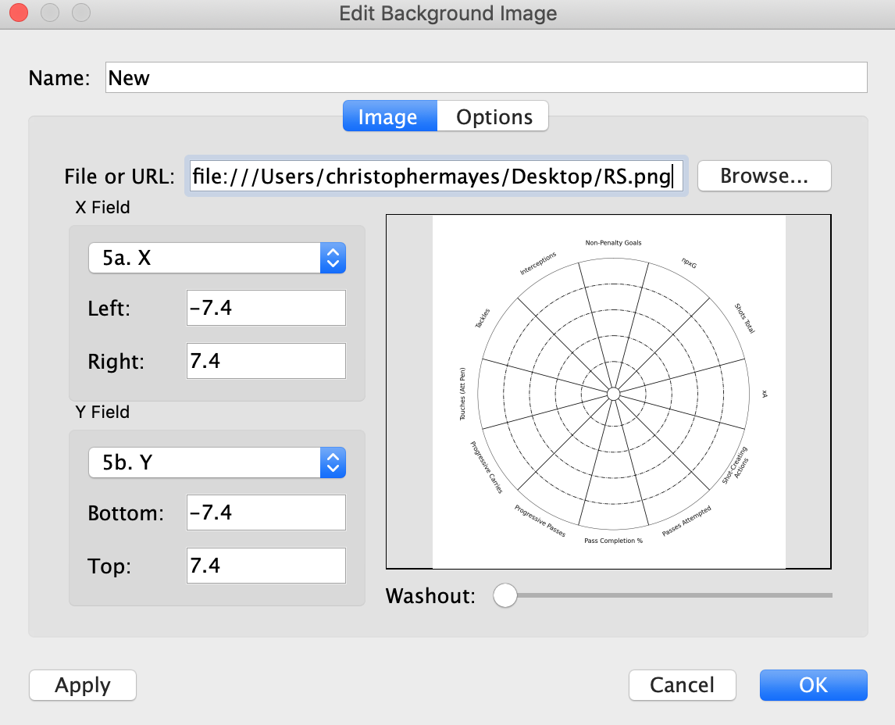Select the Image tab
Viewport: 895px width, 725px height.
(388, 117)
